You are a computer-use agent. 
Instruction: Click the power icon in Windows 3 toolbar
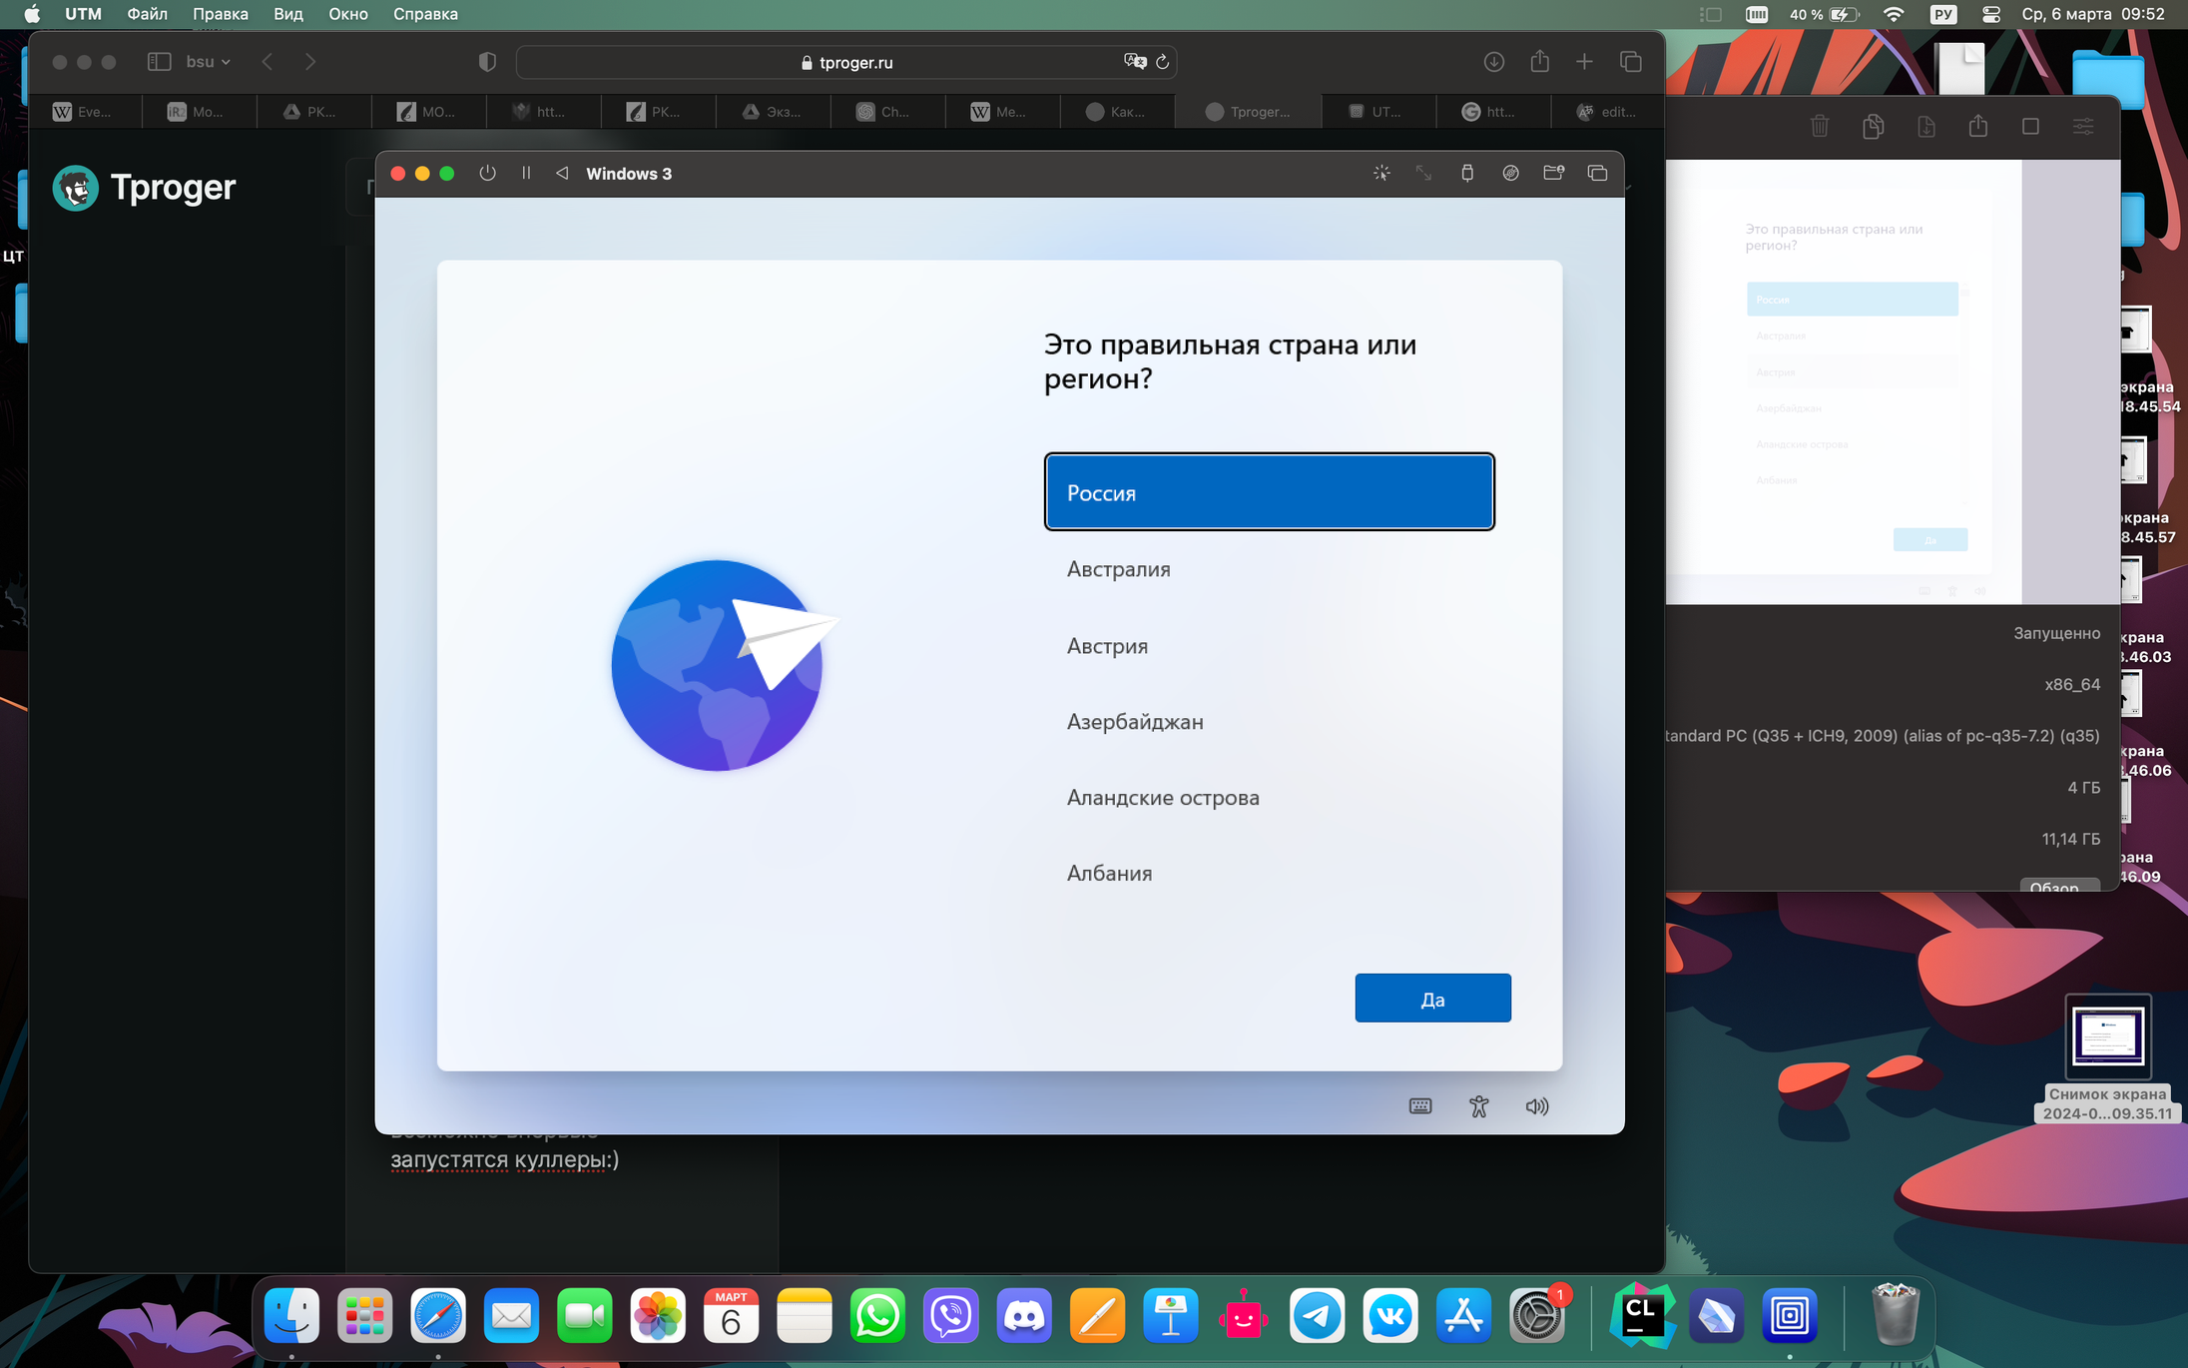pyautogui.click(x=487, y=173)
